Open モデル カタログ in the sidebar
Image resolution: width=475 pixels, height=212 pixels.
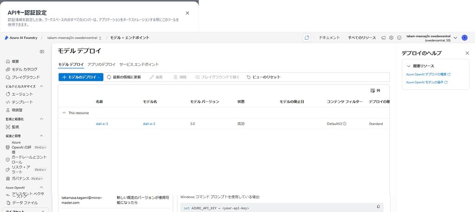(21, 69)
